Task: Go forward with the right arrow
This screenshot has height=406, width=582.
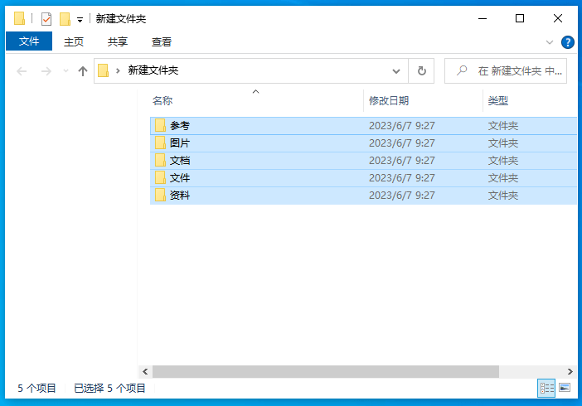Action: click(46, 71)
